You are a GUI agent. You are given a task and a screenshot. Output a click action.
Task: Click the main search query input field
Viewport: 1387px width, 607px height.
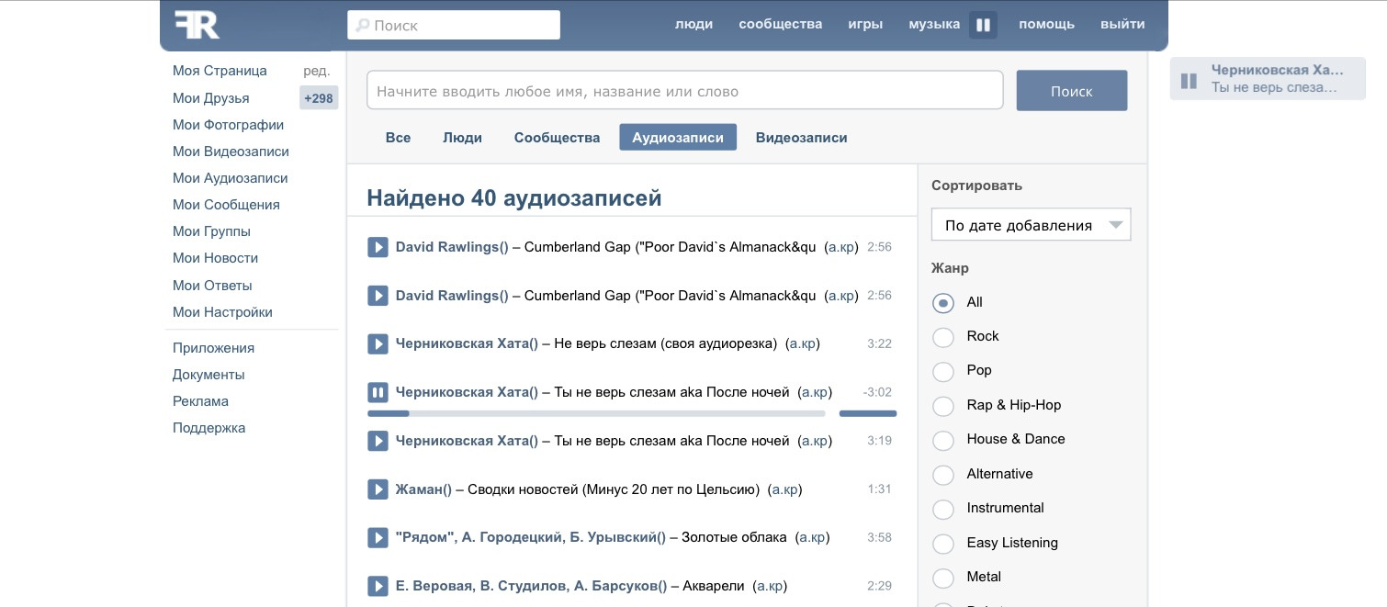pyautogui.click(x=684, y=91)
